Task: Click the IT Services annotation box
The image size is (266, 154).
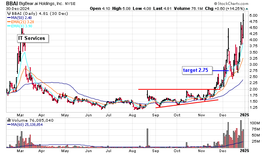Action: tap(33, 38)
